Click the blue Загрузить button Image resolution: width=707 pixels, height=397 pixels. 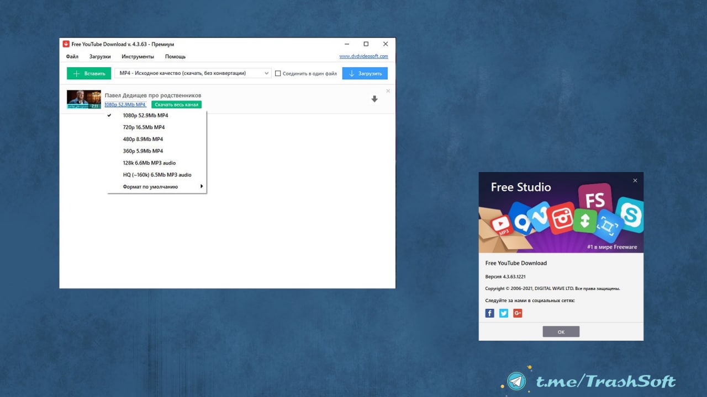click(x=365, y=73)
